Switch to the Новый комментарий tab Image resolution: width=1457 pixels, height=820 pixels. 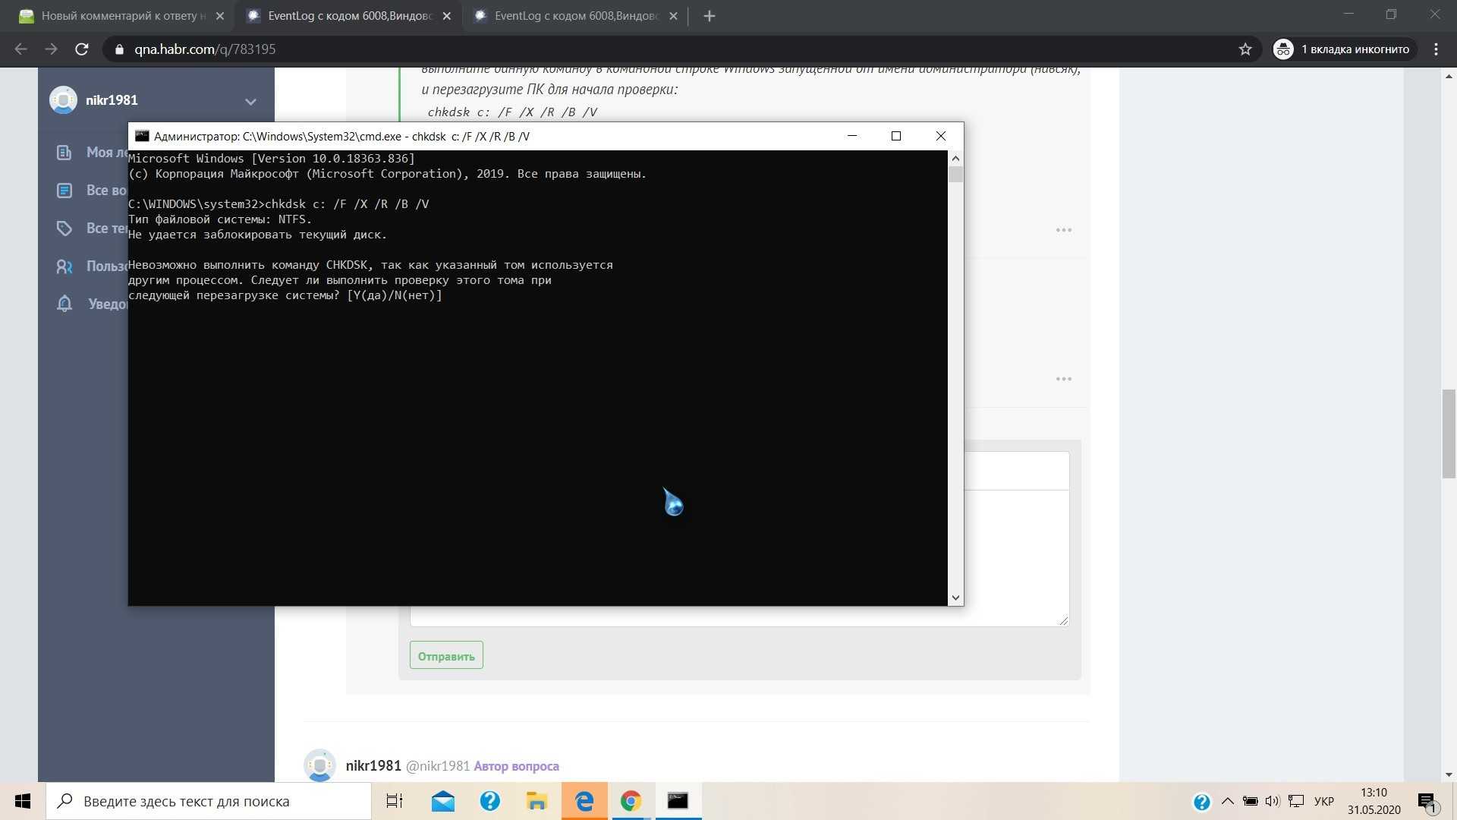point(121,16)
